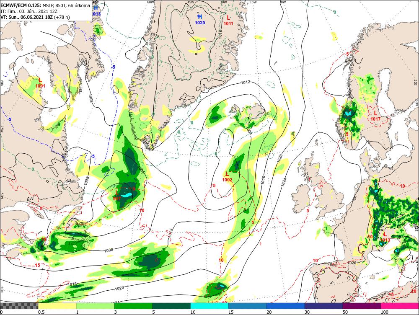Image resolution: width=419 pixels, height=315 pixels.
Task: Click the '1012' isobar label north of Iceland
Action: click(x=245, y=82)
